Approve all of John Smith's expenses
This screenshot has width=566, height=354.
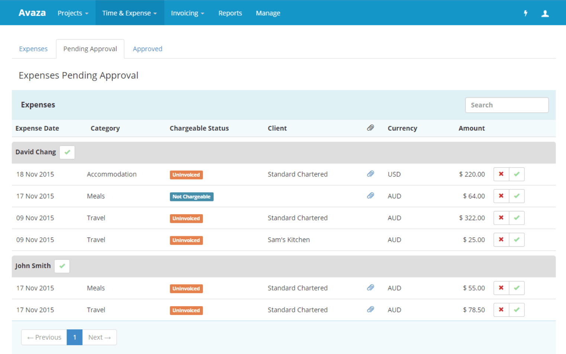(62, 266)
